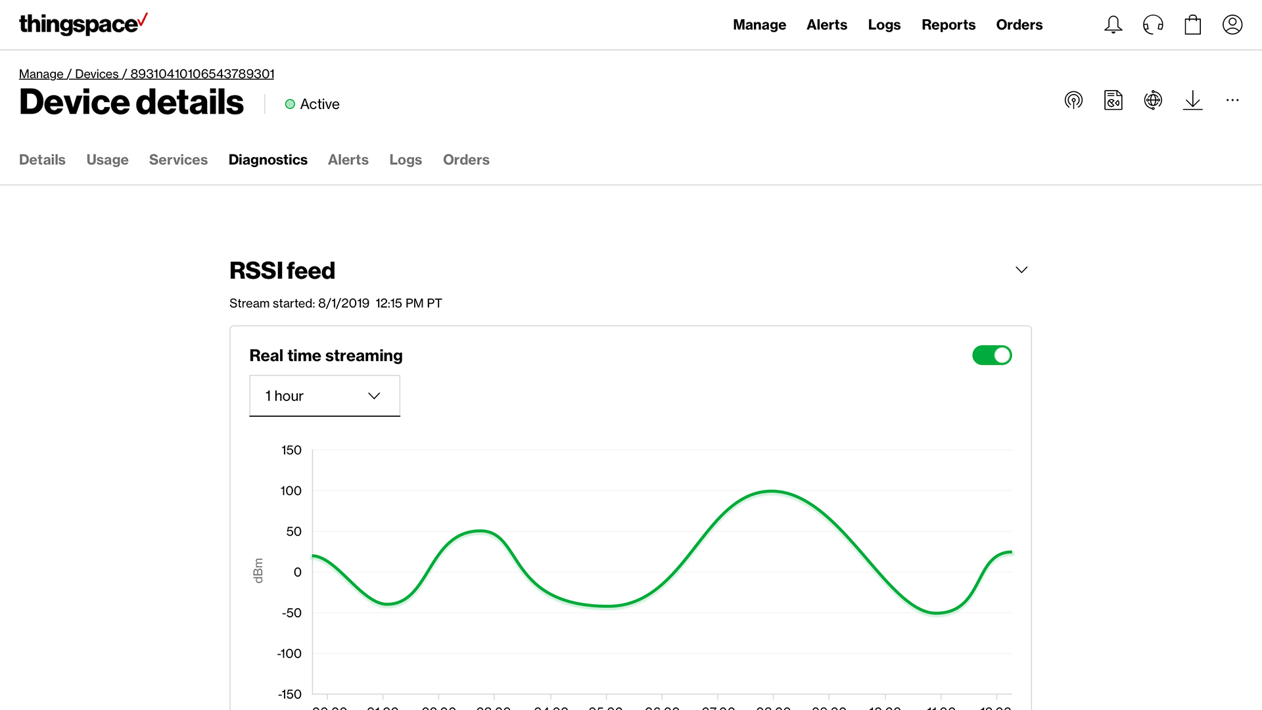Open Reports in top navigation

click(948, 25)
